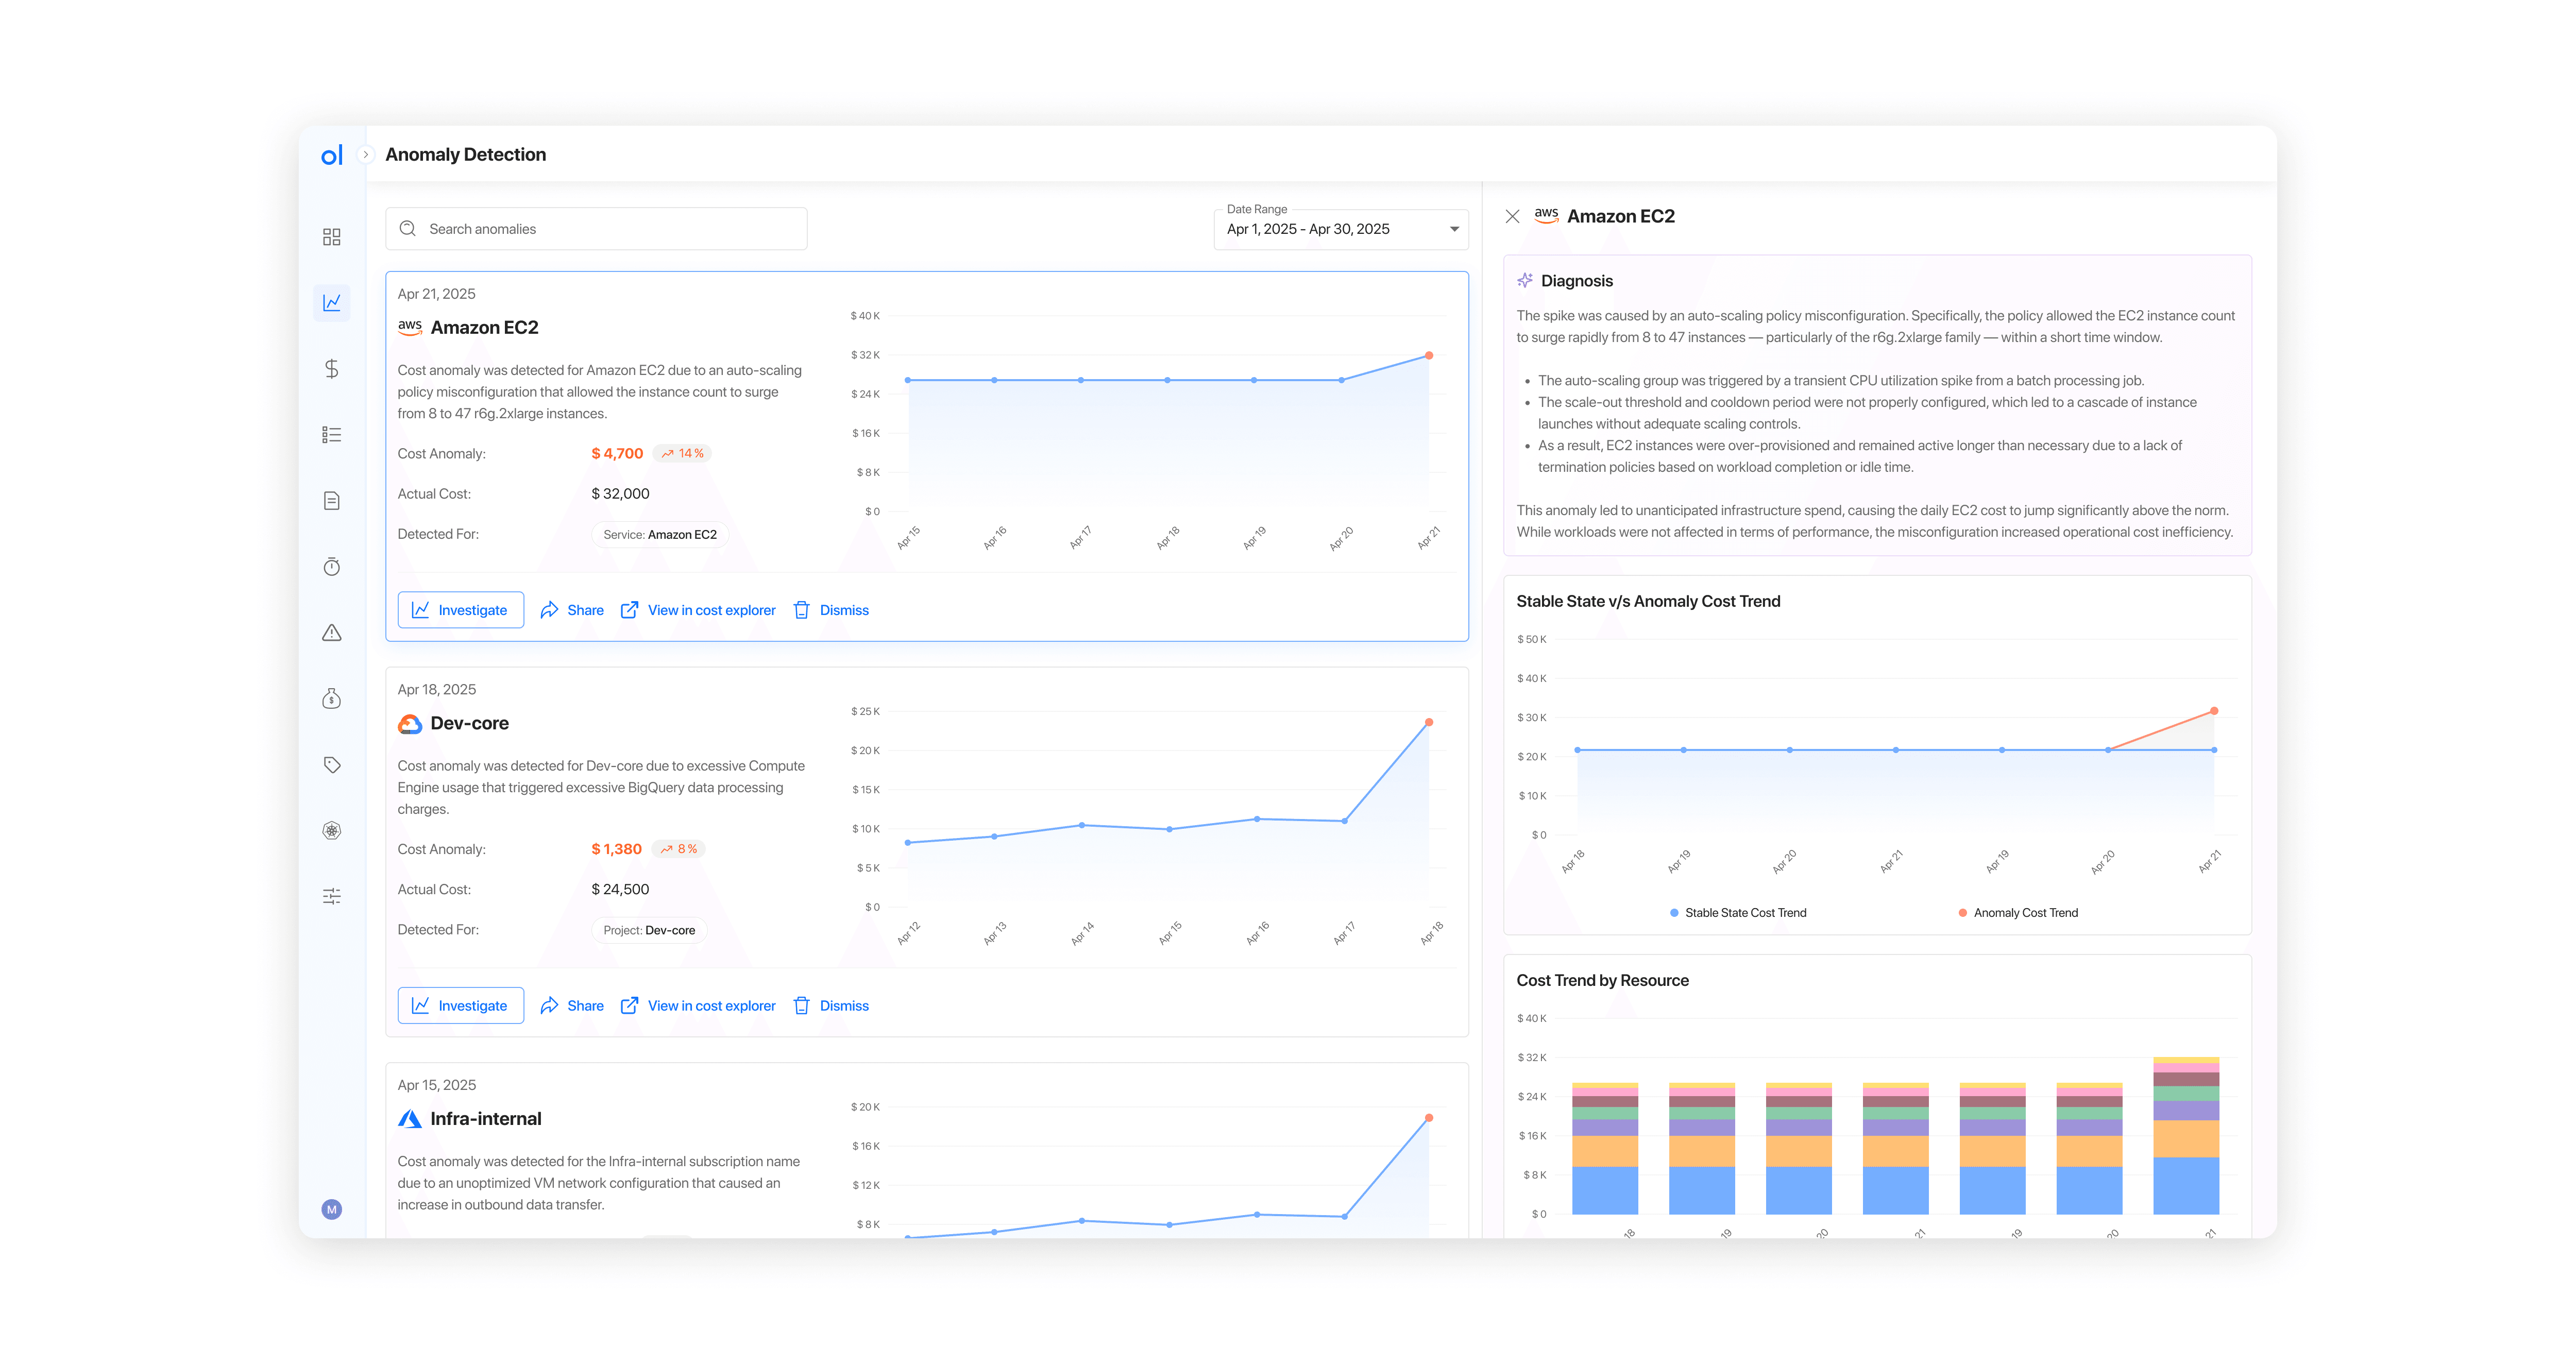Open the Date Range dropdown

coord(1341,229)
